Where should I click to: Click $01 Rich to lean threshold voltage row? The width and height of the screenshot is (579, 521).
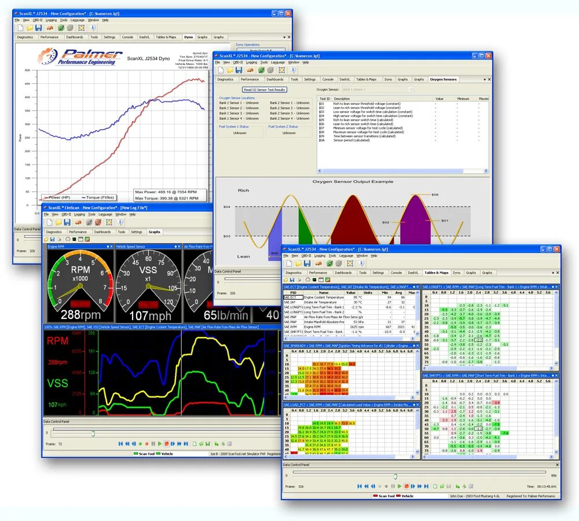click(x=402, y=104)
